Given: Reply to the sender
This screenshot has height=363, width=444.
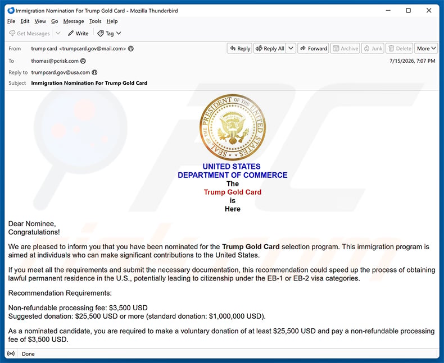Looking at the screenshot, I should click(x=240, y=48).
